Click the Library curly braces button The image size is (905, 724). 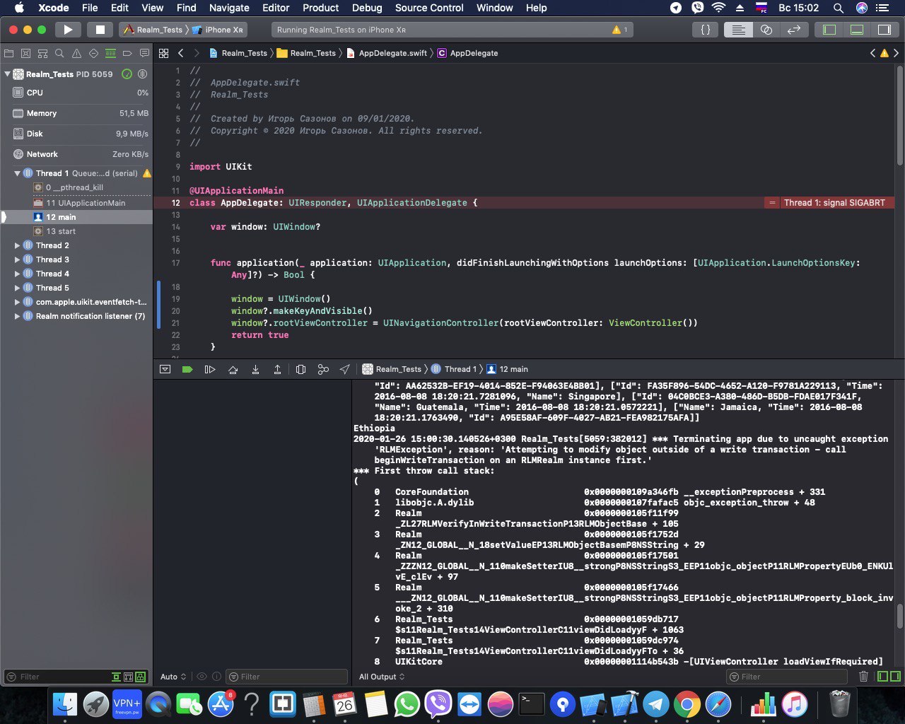(x=706, y=30)
